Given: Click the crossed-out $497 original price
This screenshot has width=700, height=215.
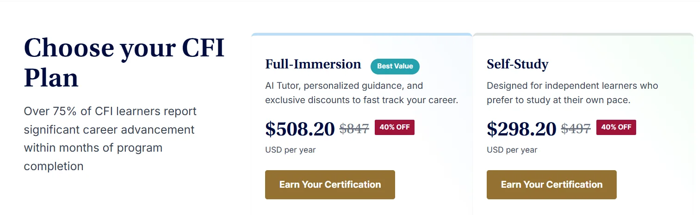Looking at the screenshot, I should tap(576, 129).
